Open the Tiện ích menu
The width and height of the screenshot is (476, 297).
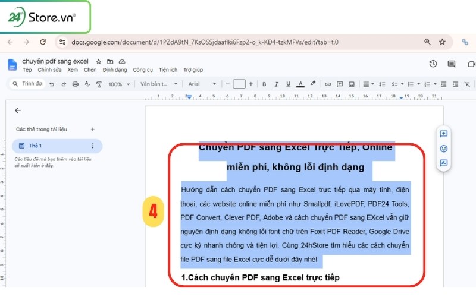168,70
